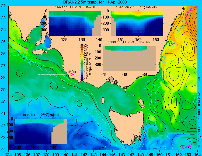Screen dimensions: 202x156
Task: Click the map title 'BRAN2.2 5m temp. for 11-Apr-2008'
Action: pyautogui.click(x=95, y=2)
